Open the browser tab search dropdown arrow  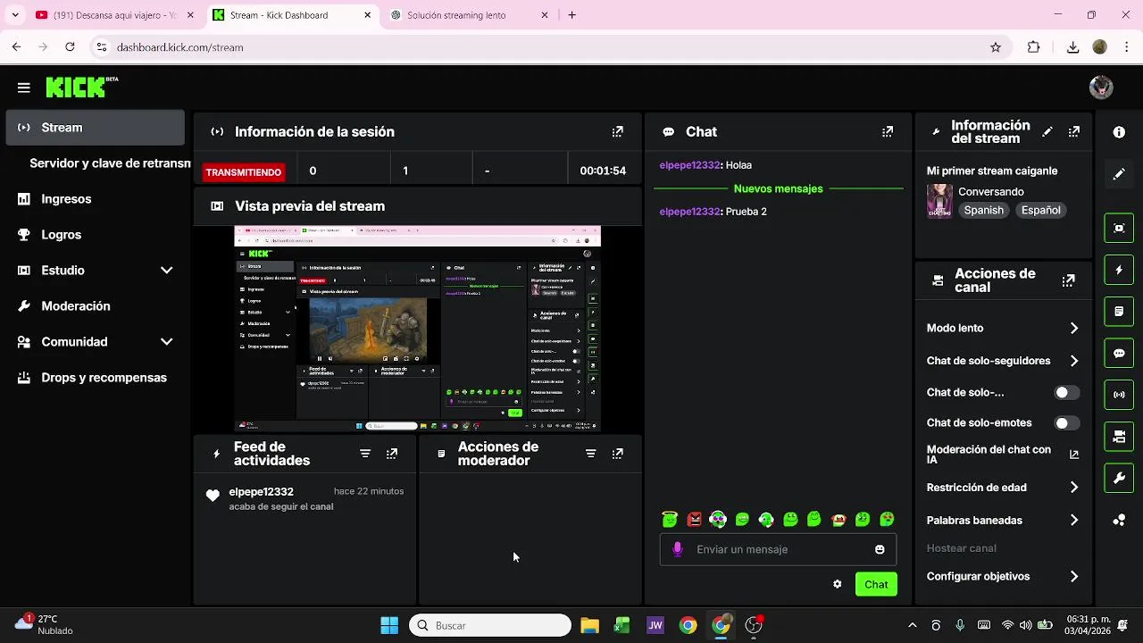(x=14, y=15)
